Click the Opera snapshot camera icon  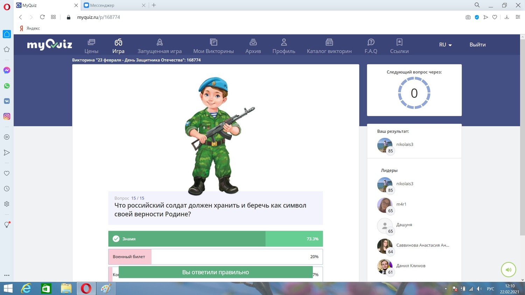tap(468, 17)
